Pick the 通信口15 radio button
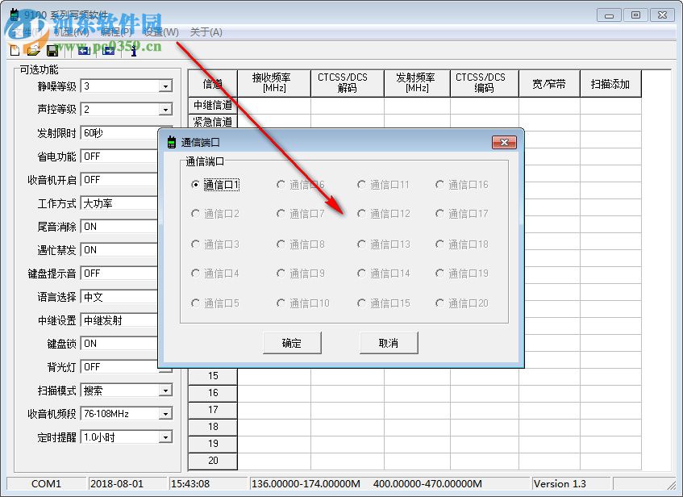The image size is (683, 497). [x=383, y=303]
